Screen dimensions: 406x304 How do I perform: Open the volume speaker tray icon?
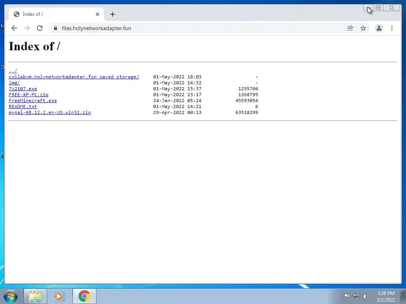click(x=366, y=296)
